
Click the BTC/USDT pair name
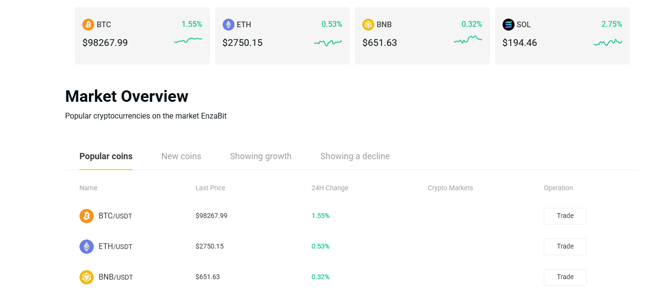(115, 216)
